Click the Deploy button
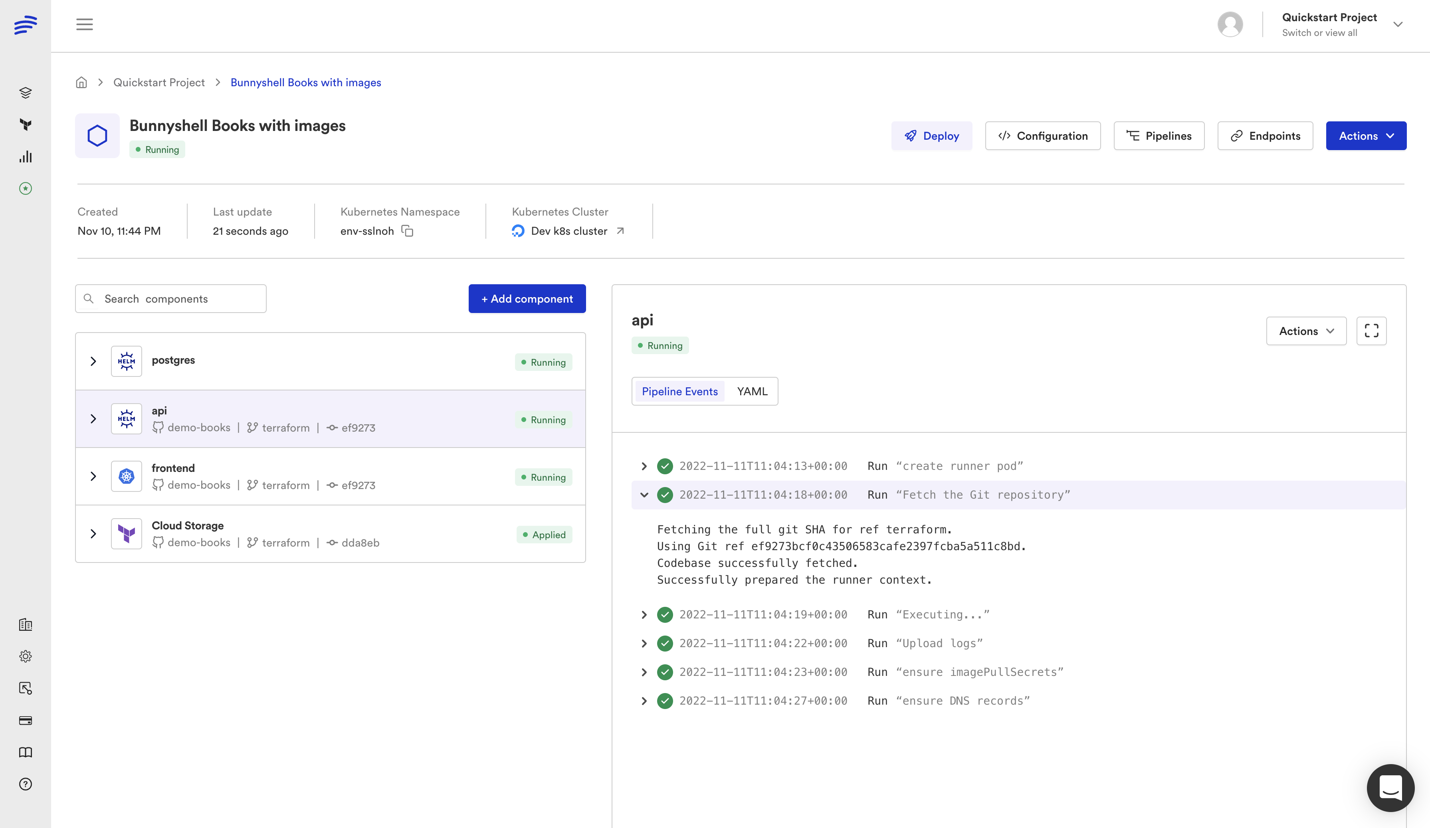Viewport: 1430px width, 828px height. tap(931, 136)
